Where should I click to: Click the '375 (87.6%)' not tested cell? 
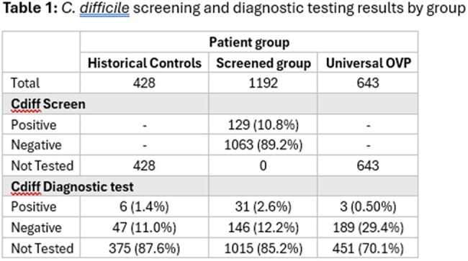point(145,248)
